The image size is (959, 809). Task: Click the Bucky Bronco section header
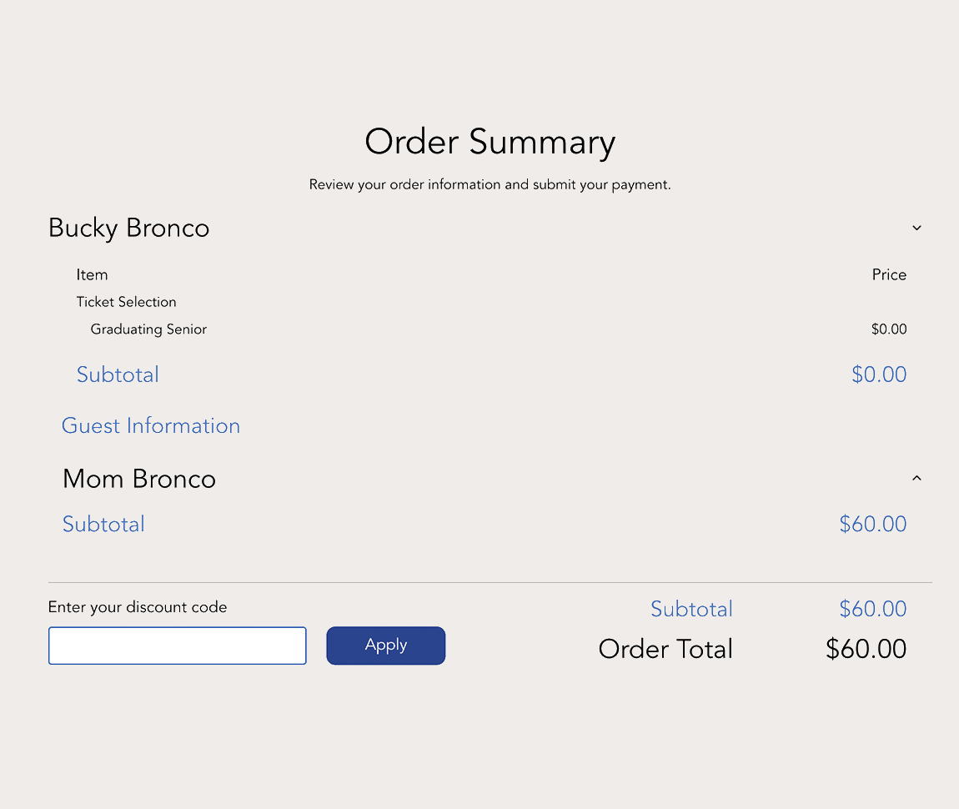point(128,228)
